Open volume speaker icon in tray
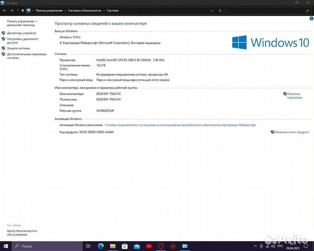The height and width of the screenshot is (251, 314). pos(273,246)
